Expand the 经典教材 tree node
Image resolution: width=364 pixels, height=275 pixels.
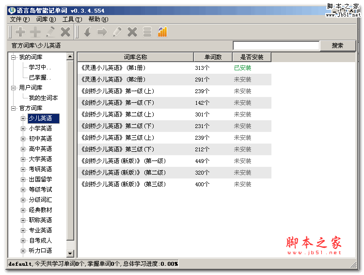(x=23, y=210)
